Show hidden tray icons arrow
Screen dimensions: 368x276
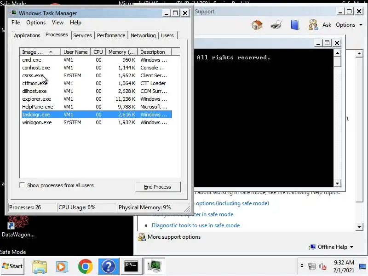pyautogui.click(x=302, y=266)
